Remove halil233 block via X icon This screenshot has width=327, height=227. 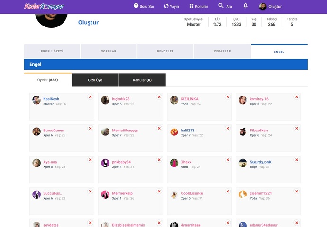pos(228,128)
